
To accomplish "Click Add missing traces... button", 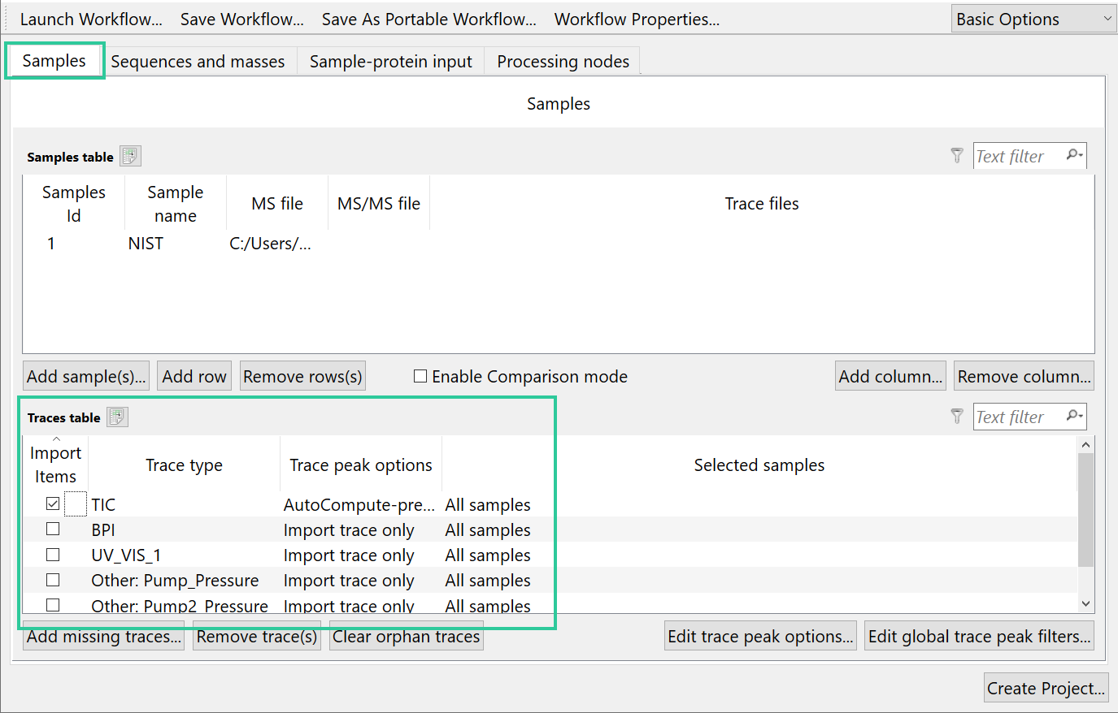I will [104, 637].
